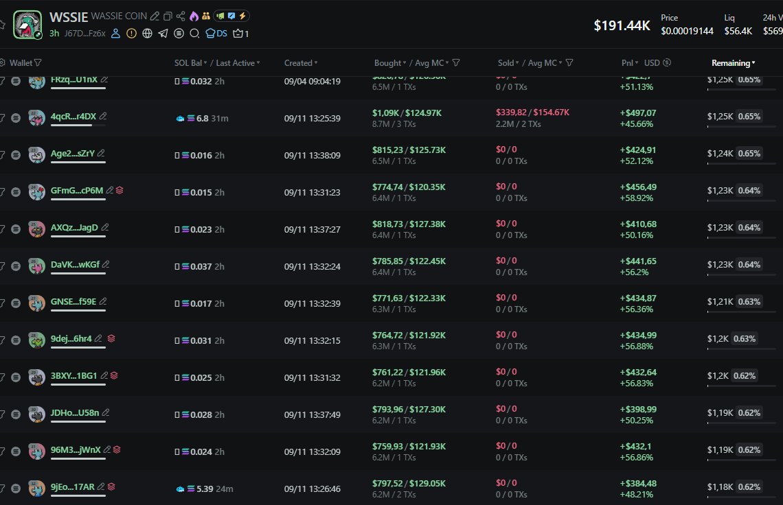783x505 pixels.
Task: Click red stack icon beside GFmG...cP6M
Action: click(x=120, y=190)
